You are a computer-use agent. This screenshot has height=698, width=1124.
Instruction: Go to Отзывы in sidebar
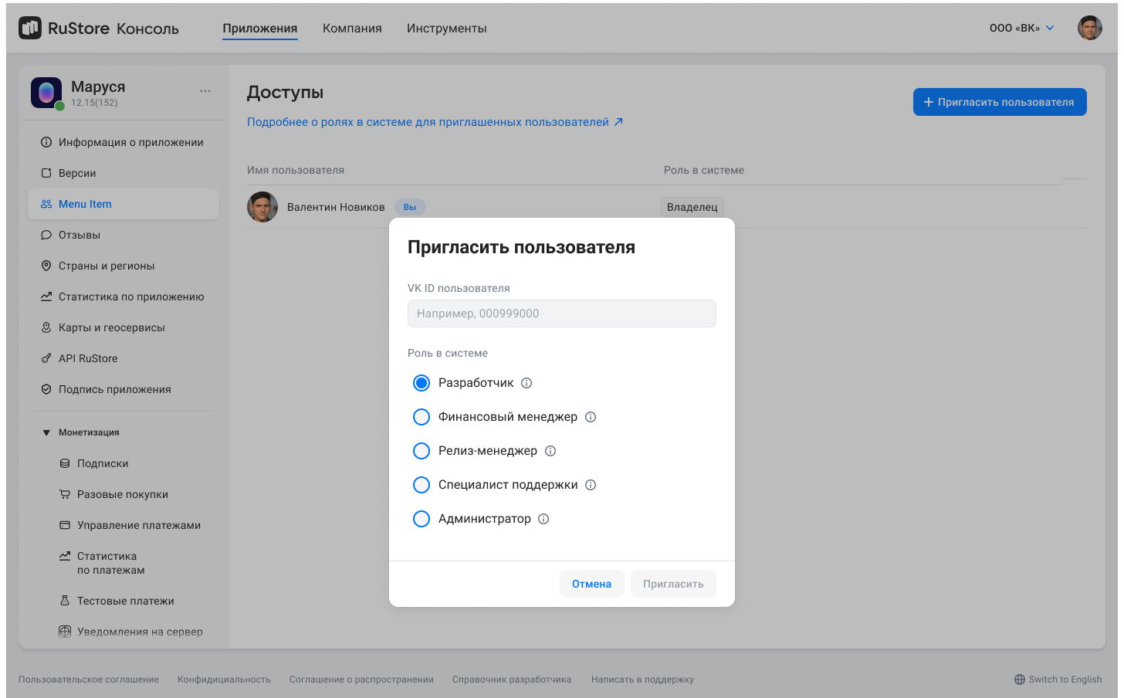point(124,235)
